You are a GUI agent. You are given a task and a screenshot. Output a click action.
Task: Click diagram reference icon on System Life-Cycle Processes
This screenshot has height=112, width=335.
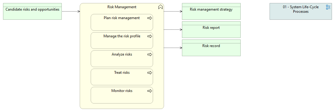click(x=328, y=7)
